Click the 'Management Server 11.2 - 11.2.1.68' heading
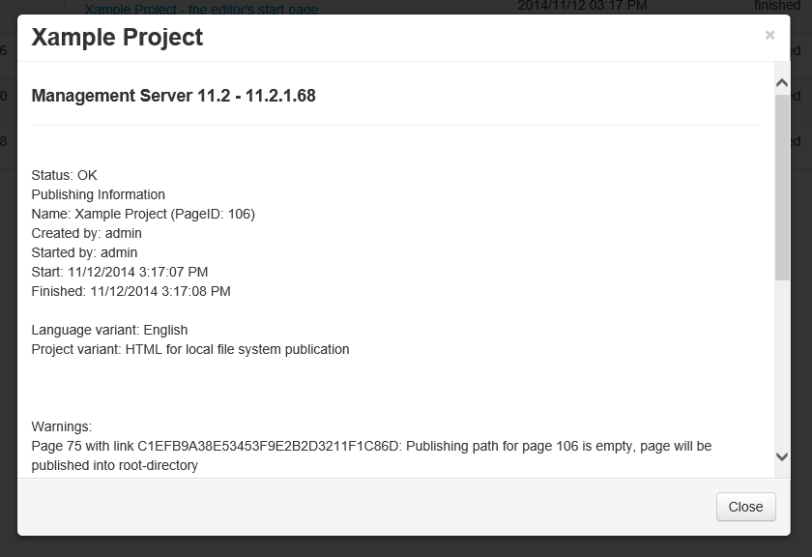The image size is (812, 557). click(173, 96)
